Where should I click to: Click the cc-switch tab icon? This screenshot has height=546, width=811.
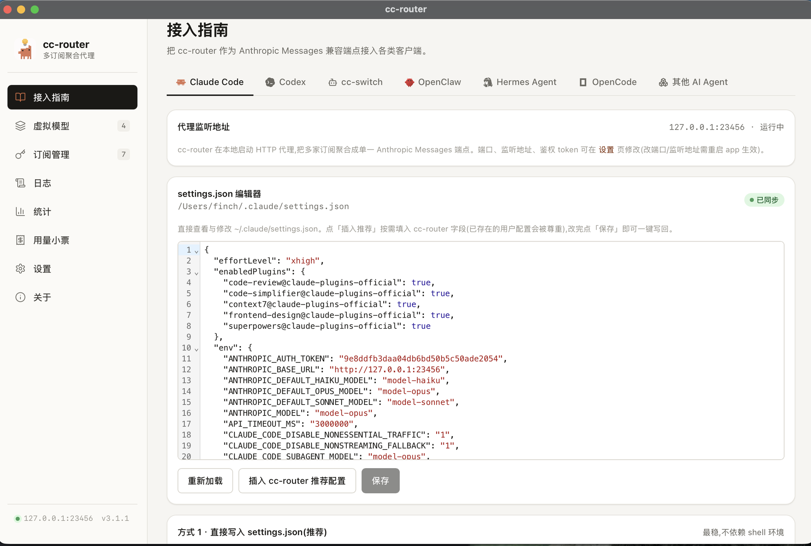(x=332, y=82)
